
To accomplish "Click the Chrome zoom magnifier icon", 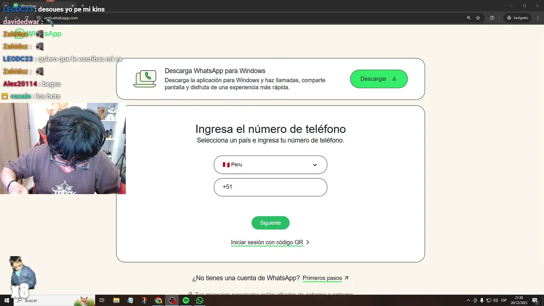I will coord(469,18).
